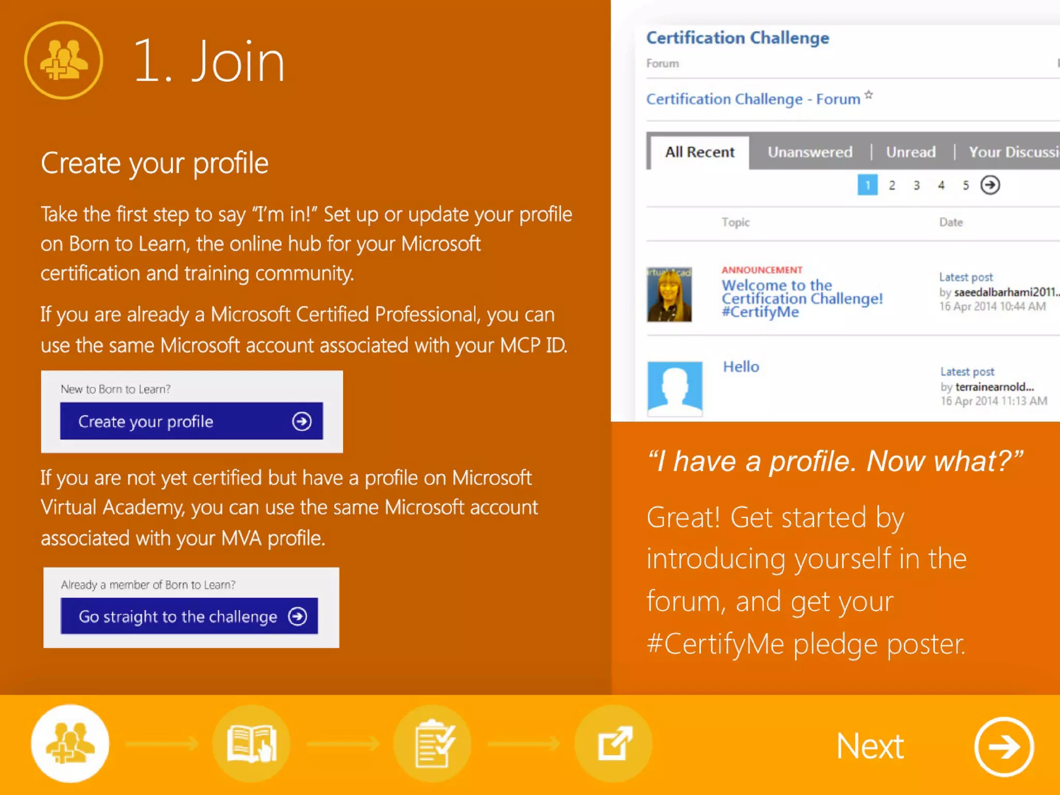
Task: Go to forum page 5
Action: 965,185
